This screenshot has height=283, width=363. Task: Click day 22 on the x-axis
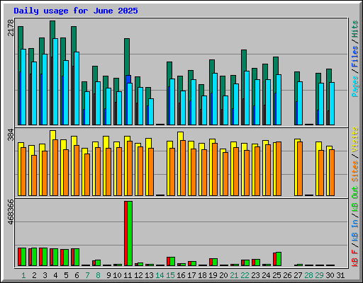tap(245, 275)
